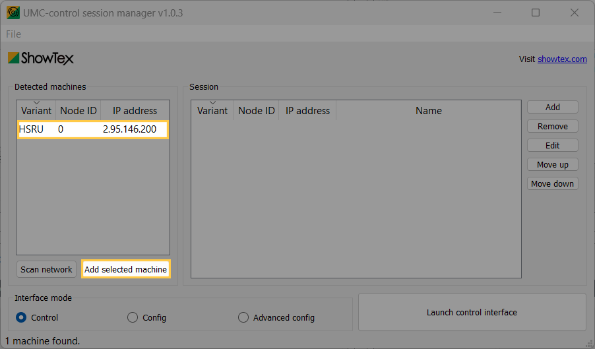Click the UMC-control app icon in title bar
Screen dimensions: 595x349
(13, 13)
